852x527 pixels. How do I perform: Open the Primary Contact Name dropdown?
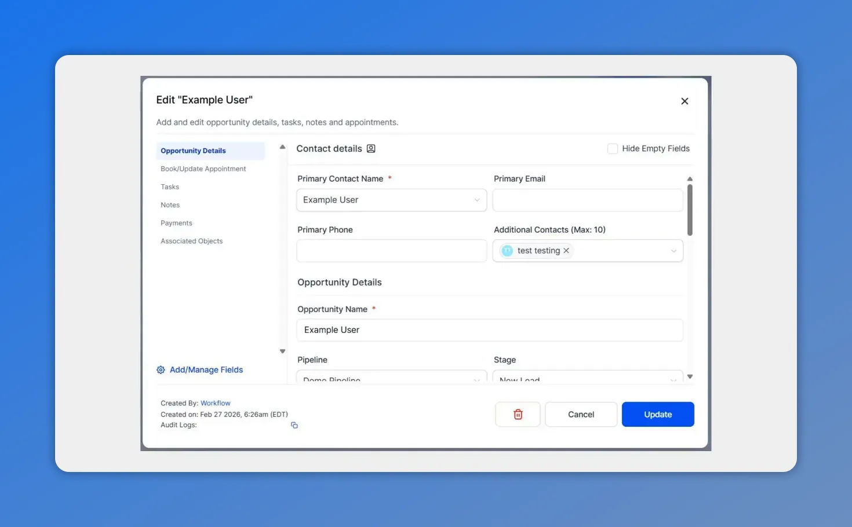(x=476, y=200)
